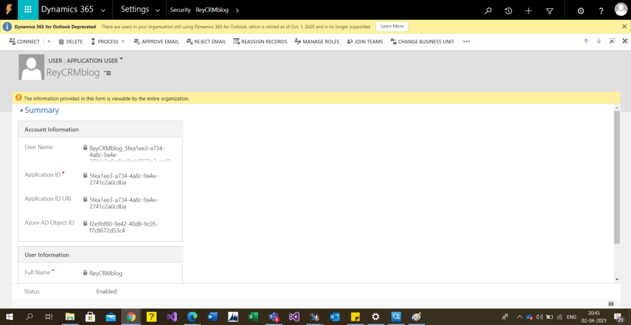Collapse the Summary section

click(x=22, y=110)
